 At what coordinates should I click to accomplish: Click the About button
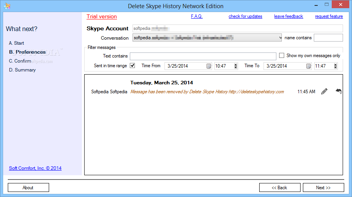click(x=28, y=188)
